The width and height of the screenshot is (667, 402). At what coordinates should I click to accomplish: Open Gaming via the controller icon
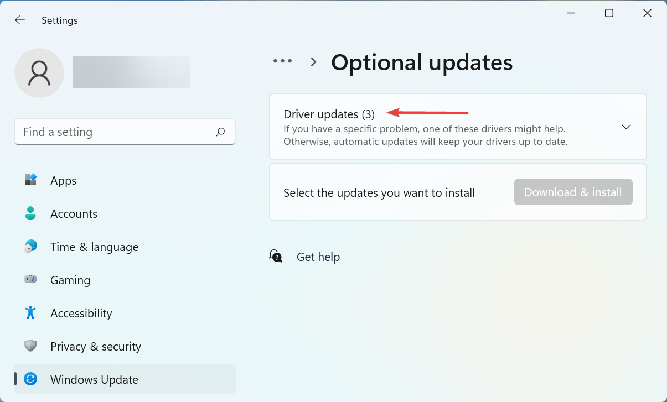(30, 280)
